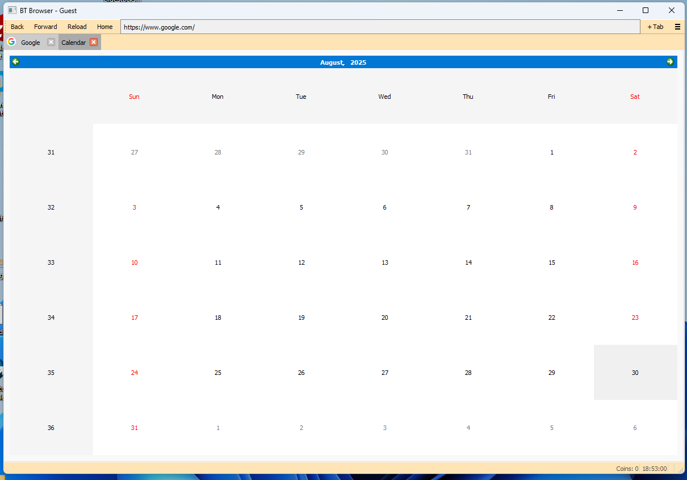Go to the previous month with the left arrow
The height and width of the screenshot is (480, 687).
tap(16, 62)
